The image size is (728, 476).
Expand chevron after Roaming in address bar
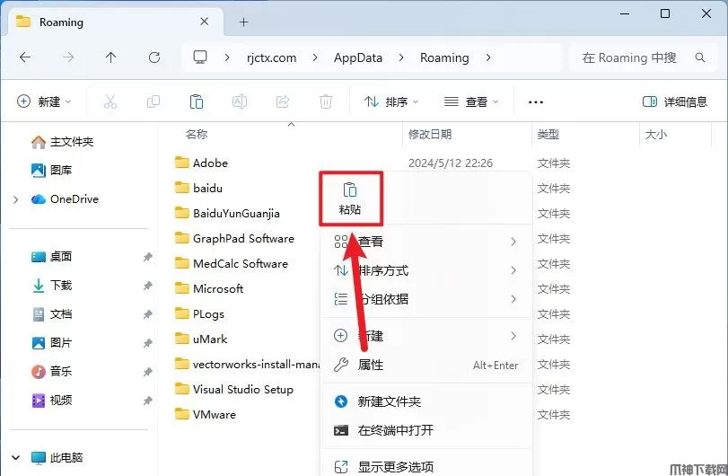pyautogui.click(x=488, y=57)
